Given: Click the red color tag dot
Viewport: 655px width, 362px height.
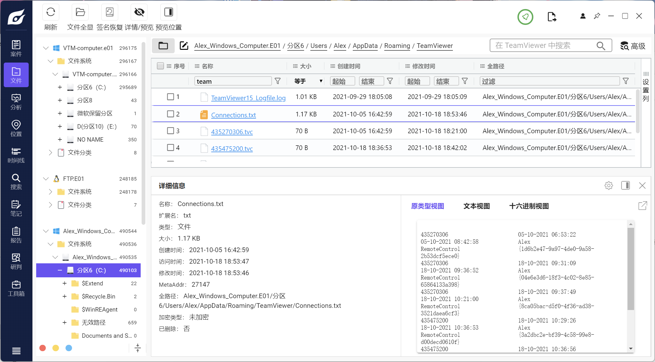Looking at the screenshot, I should click(43, 348).
